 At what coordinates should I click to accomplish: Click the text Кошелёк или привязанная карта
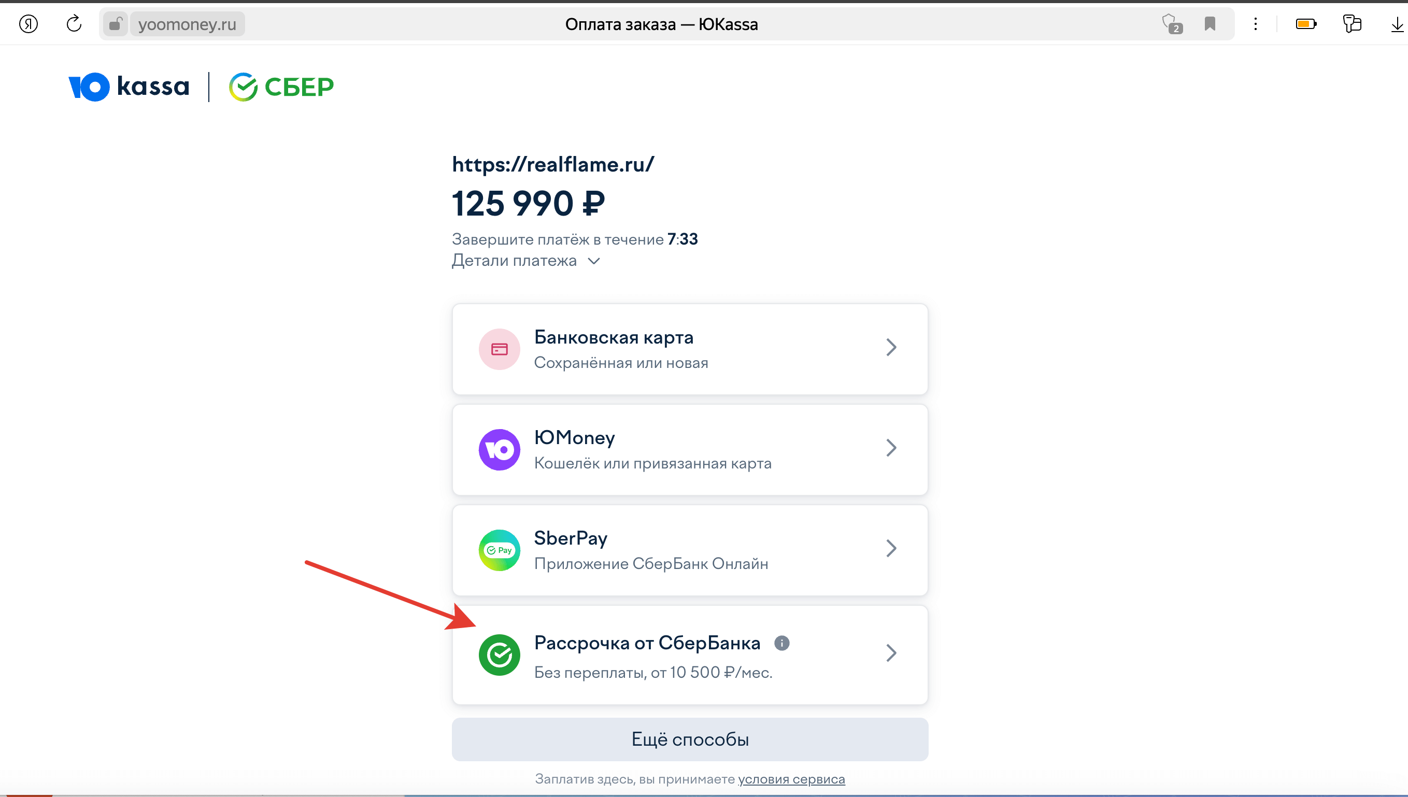pyautogui.click(x=653, y=464)
